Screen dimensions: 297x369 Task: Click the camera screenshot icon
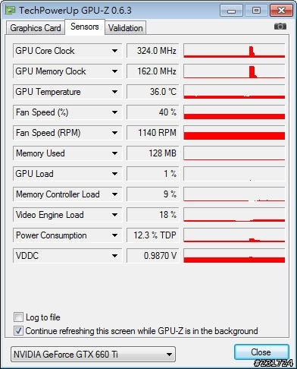click(x=280, y=27)
